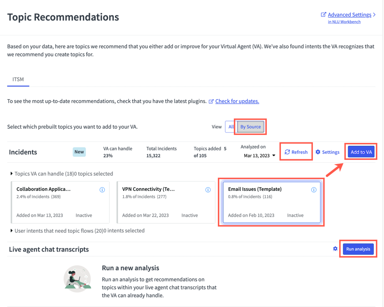Expand User intents that need topic flows

77,231
